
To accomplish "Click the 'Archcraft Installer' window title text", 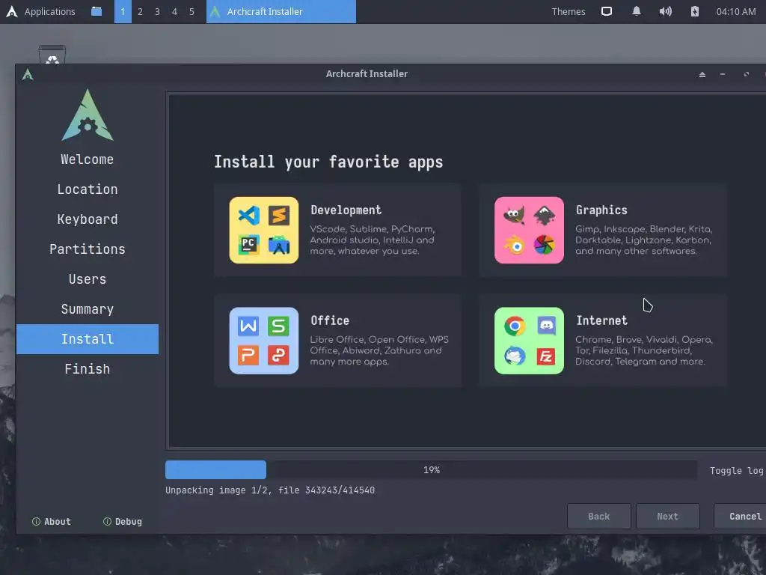I will [367, 74].
